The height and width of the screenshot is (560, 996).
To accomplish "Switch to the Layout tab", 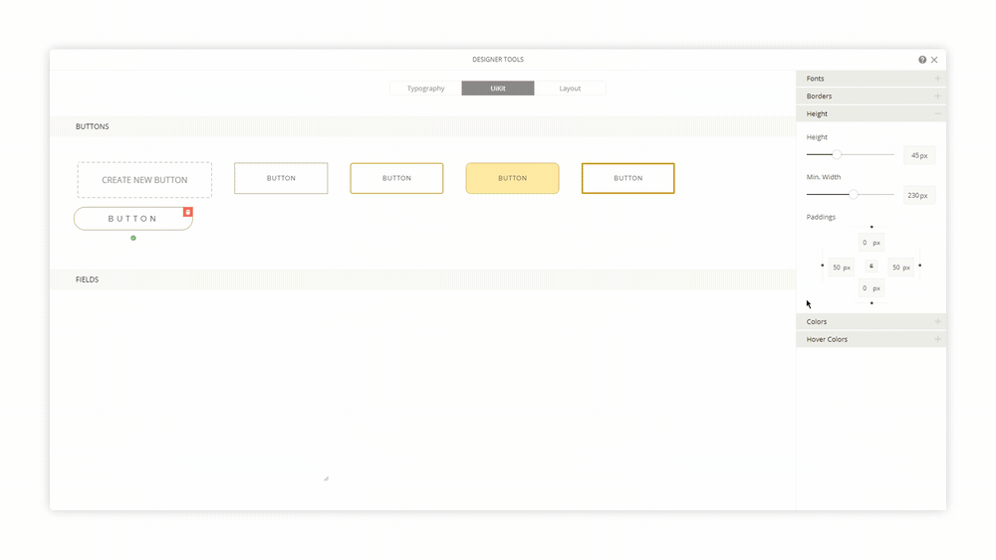I will [570, 89].
